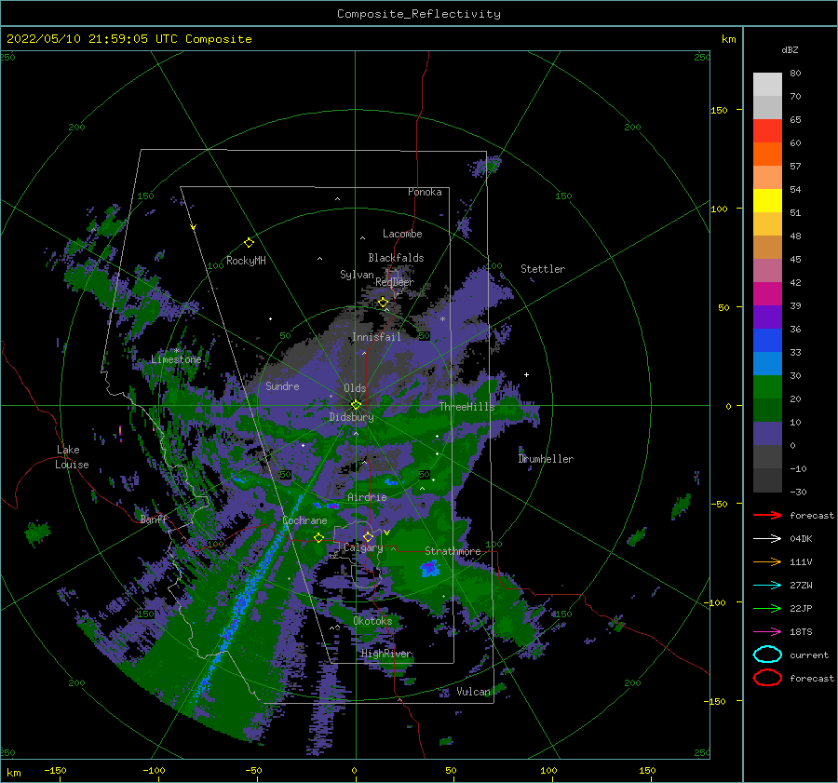Select the orange 57-60 dBZ swatch
Screen dimensions: 838x783
(x=767, y=155)
